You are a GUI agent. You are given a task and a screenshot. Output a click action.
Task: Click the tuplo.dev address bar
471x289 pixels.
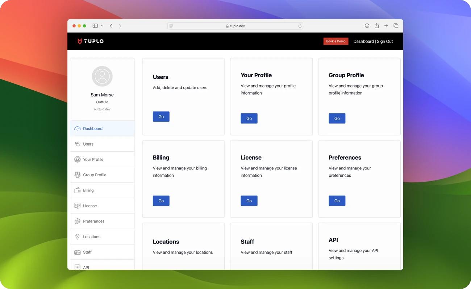click(x=235, y=26)
